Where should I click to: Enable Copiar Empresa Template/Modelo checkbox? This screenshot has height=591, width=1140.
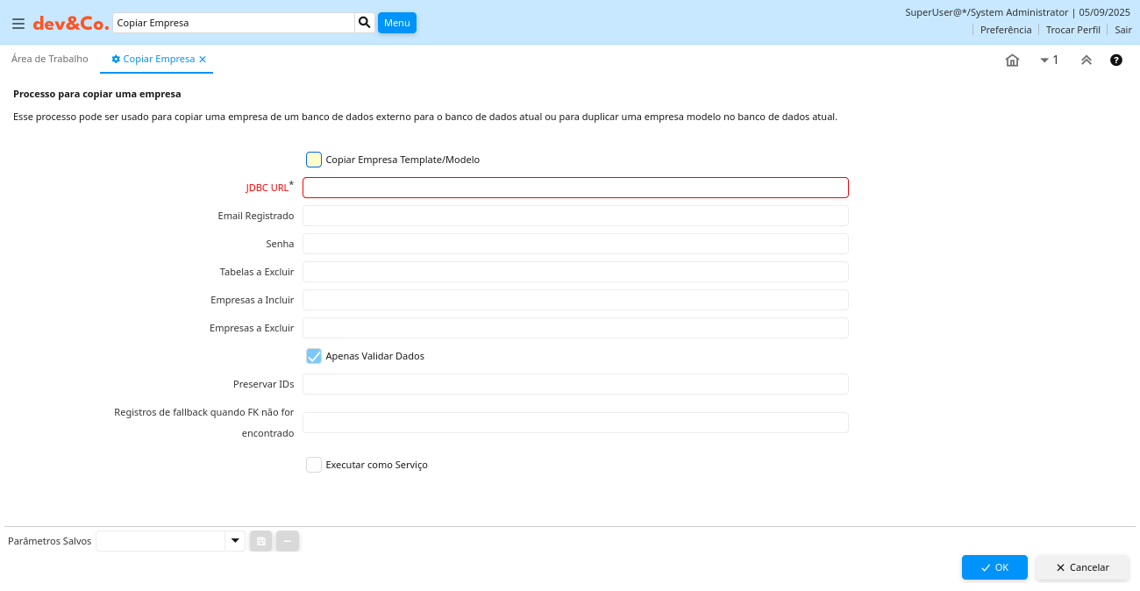tap(314, 160)
